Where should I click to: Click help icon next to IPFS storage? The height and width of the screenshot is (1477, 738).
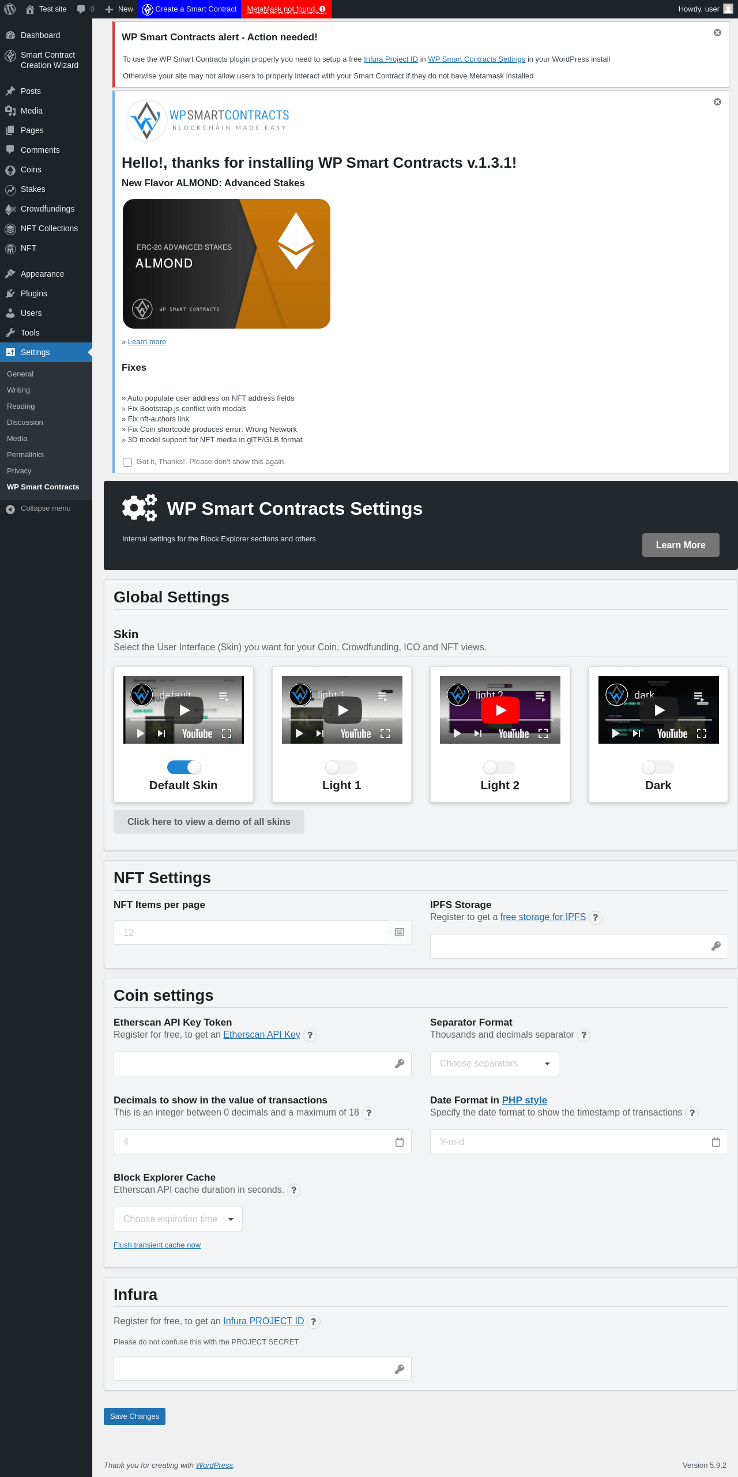coord(596,918)
